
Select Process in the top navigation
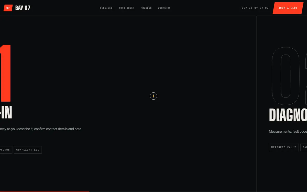(146, 8)
